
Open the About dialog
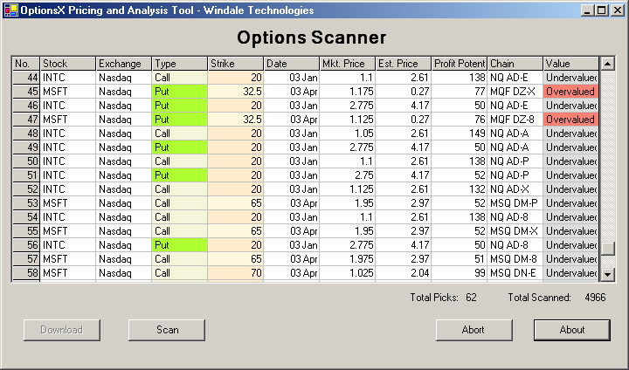572,330
